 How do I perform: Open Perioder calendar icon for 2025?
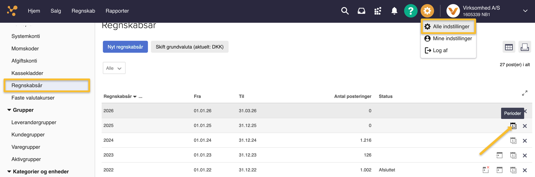pyautogui.click(x=513, y=126)
